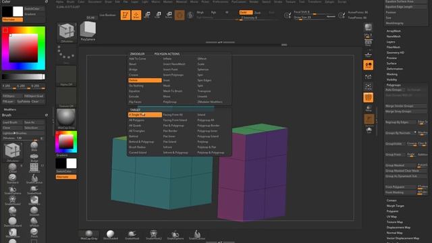Pick the SnakeCactus brush in bottom shelf
This screenshot has width=432, height=243.
tap(197, 235)
